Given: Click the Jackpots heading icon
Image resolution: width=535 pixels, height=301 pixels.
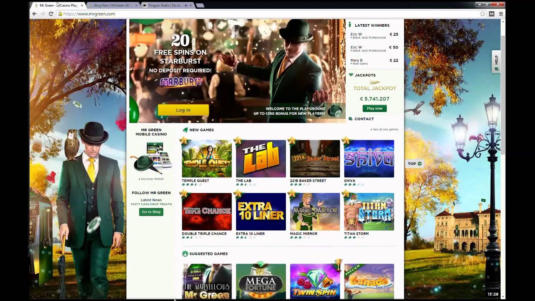Looking at the screenshot, I should pyautogui.click(x=351, y=75).
